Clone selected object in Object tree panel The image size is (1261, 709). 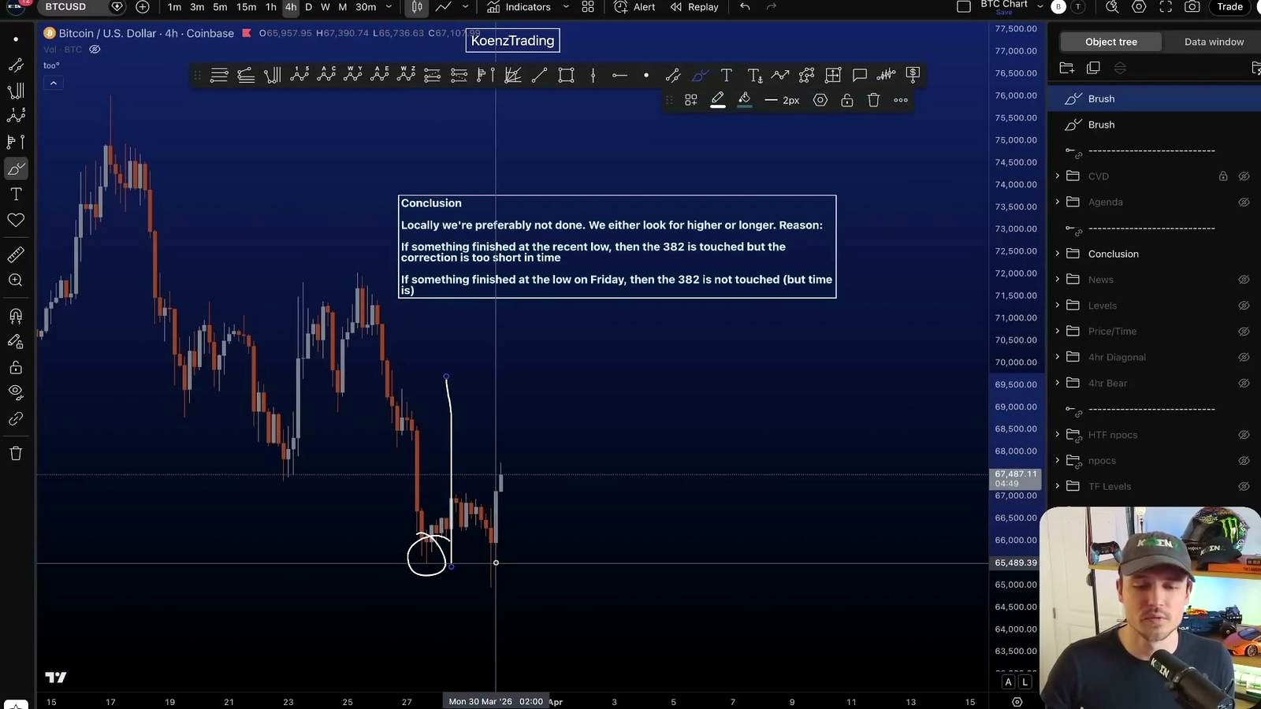coord(1093,68)
